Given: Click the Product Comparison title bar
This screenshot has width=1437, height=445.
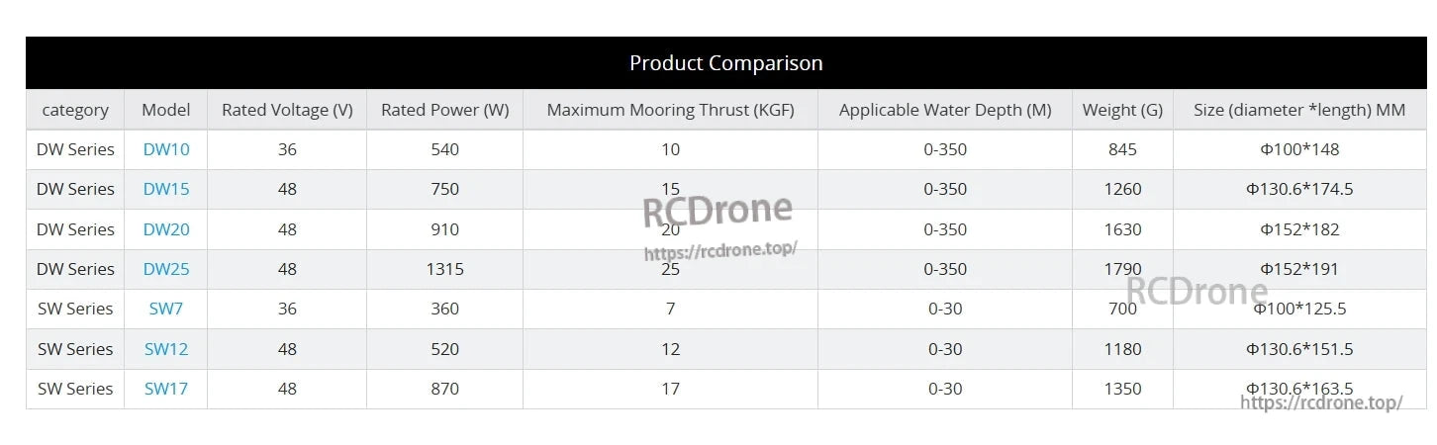Looking at the screenshot, I should pyautogui.click(x=725, y=63).
